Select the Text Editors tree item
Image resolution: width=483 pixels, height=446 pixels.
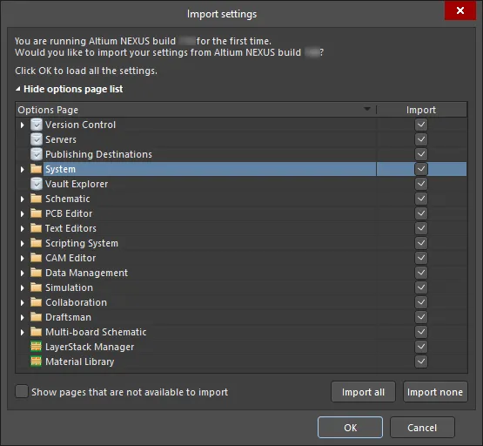pos(70,228)
